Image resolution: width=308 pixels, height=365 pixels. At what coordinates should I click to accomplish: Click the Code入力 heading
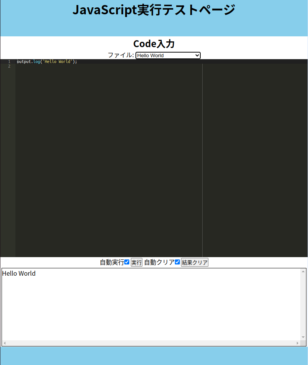pos(154,44)
